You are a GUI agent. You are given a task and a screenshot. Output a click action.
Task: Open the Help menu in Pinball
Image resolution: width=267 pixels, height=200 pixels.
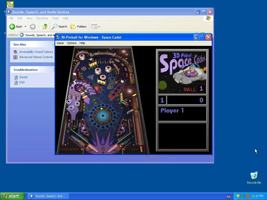(x=82, y=43)
